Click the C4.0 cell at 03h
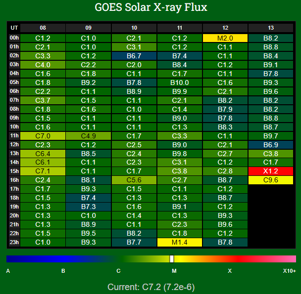Viewport: 301px width, 294px height. tap(43, 65)
